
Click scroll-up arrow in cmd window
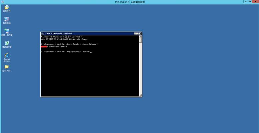[140, 37]
